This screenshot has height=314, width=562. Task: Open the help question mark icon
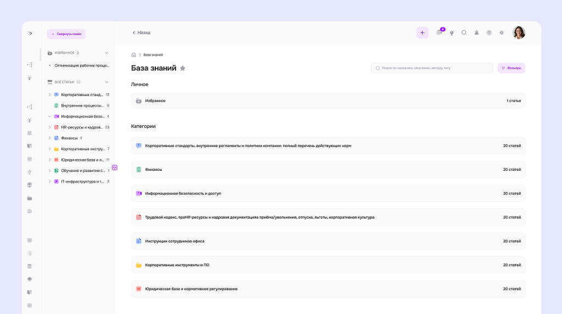489,33
